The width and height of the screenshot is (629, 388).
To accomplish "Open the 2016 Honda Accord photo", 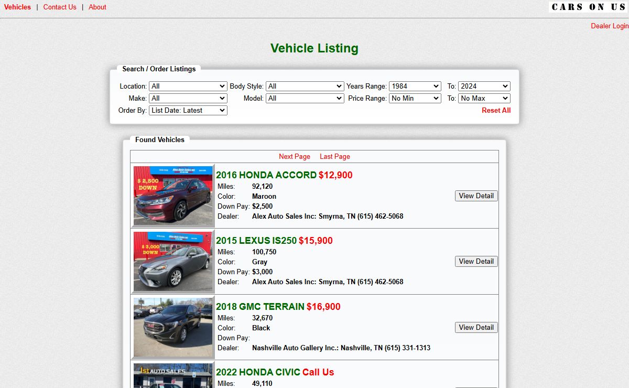I will pyautogui.click(x=173, y=196).
